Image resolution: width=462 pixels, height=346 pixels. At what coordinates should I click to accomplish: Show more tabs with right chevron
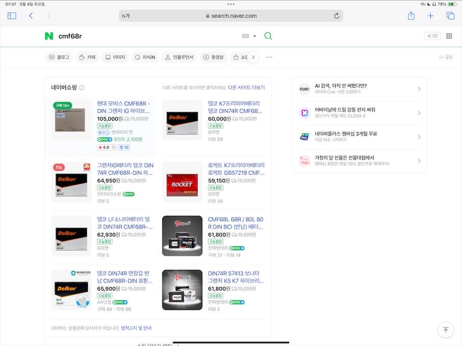click(x=253, y=57)
